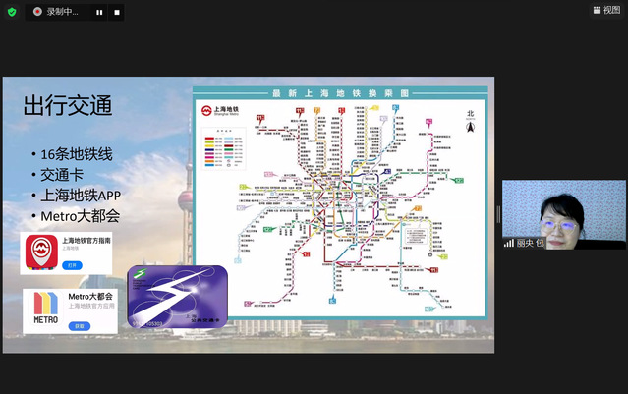Click the METRO app icon with colored stripes
628x394 pixels.
tap(45, 308)
